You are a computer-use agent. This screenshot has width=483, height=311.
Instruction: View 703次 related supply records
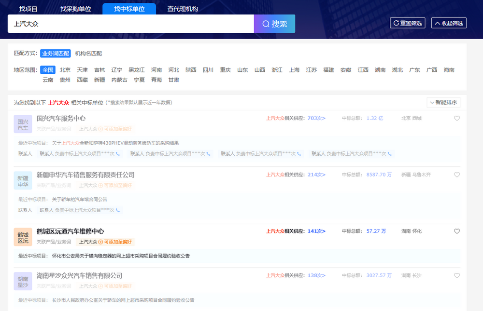[x=316, y=118]
